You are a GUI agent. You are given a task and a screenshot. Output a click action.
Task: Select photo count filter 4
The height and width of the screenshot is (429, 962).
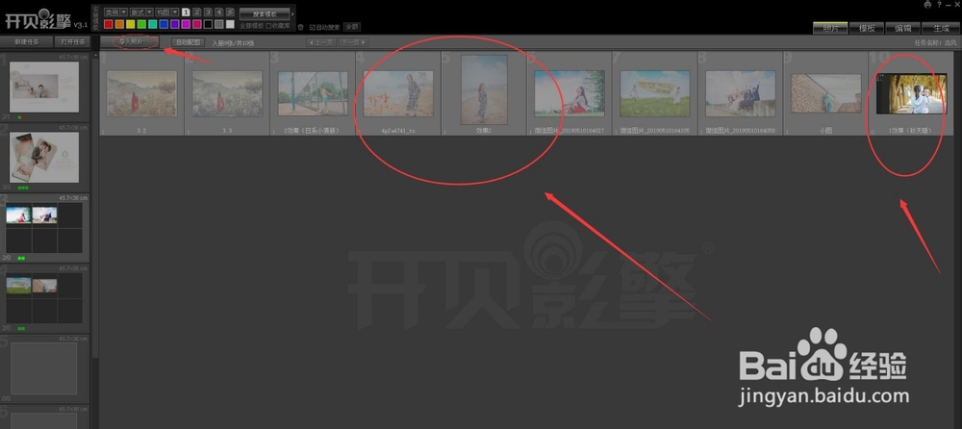[x=219, y=13]
